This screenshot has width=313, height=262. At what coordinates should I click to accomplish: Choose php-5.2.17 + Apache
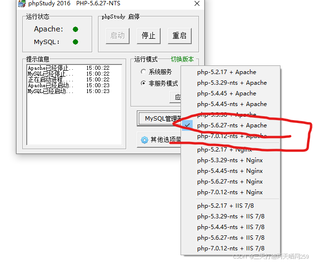pyautogui.click(x=231, y=72)
